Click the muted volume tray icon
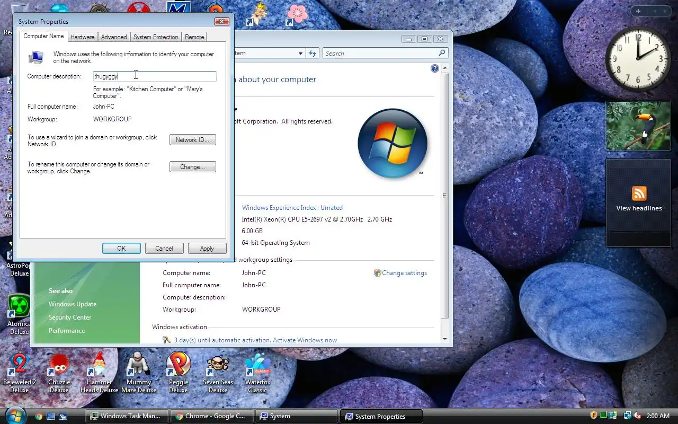 pos(637,416)
